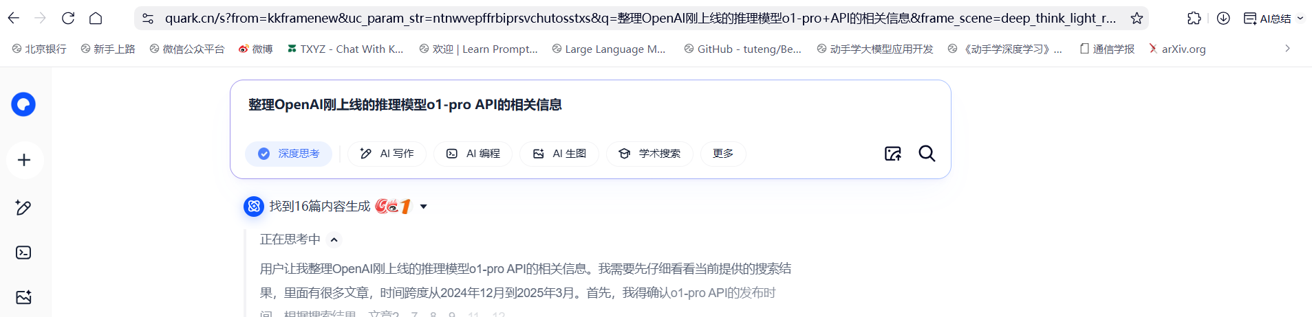Open the GitHub tuteng bookmark
The image size is (1312, 317).
tap(743, 49)
